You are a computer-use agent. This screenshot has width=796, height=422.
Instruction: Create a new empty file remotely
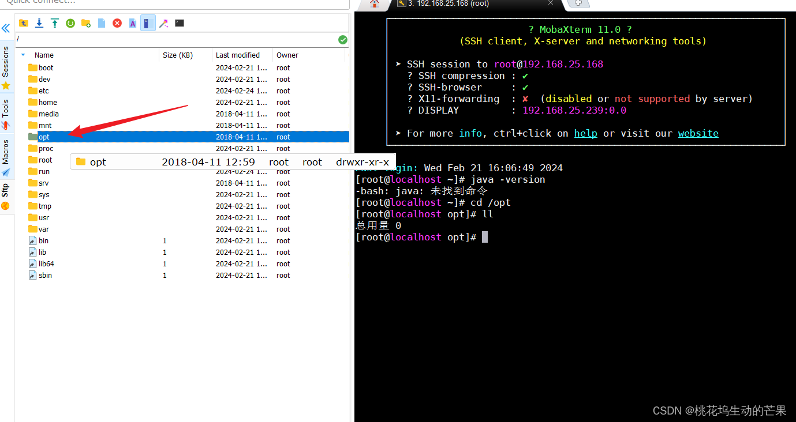[102, 23]
